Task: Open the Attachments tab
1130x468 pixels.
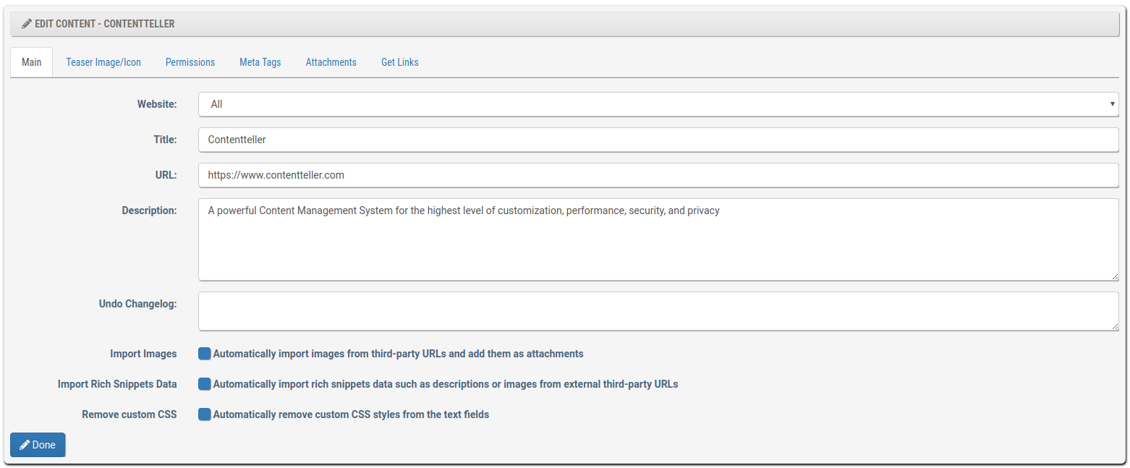Action: 331,62
